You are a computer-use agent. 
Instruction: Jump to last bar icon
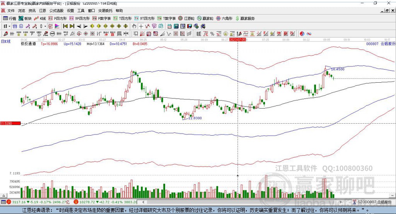pyautogui.click(x=72, y=26)
